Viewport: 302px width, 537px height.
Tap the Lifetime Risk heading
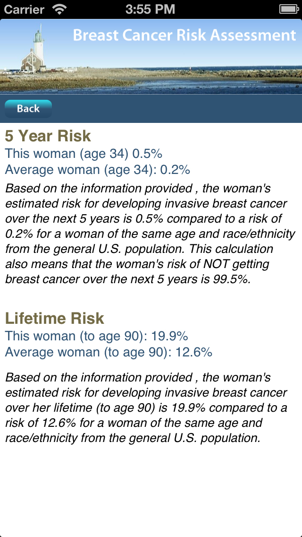click(x=54, y=319)
